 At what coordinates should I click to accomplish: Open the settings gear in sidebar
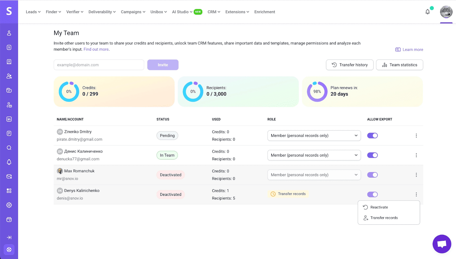(x=9, y=205)
